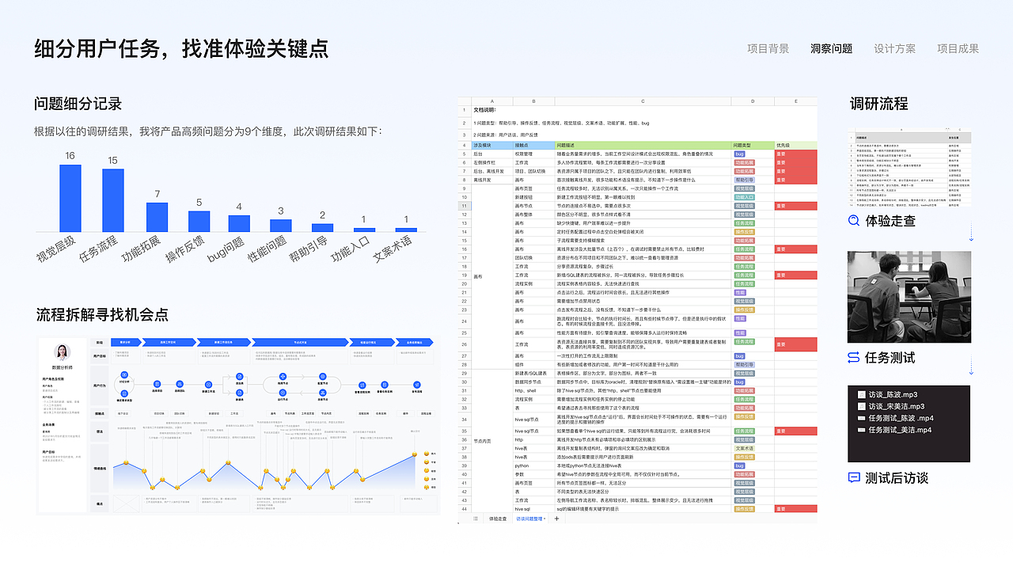Click the 功能入口 tag in row 10
Viewport: 1013px width, 570px height.
click(x=744, y=197)
